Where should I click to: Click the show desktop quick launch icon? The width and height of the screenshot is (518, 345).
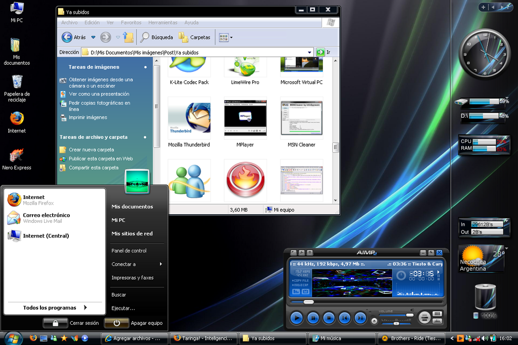tap(44, 338)
